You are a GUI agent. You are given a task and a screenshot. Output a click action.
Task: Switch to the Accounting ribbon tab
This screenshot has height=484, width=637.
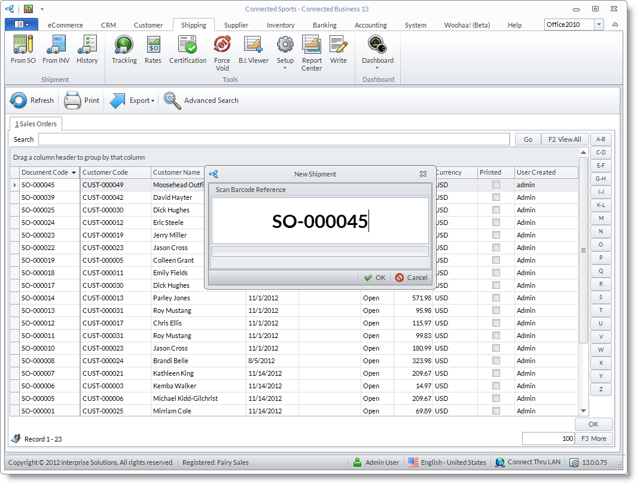pos(370,25)
